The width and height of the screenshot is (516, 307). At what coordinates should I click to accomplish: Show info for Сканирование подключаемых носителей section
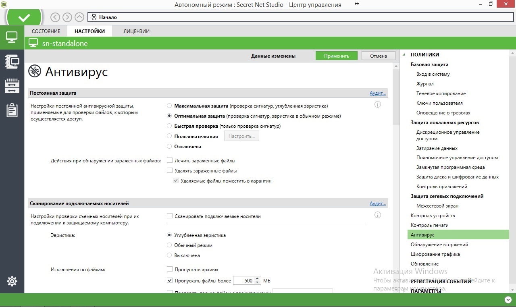[378, 215]
